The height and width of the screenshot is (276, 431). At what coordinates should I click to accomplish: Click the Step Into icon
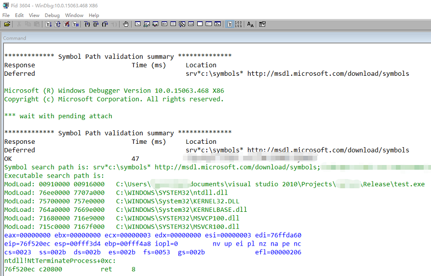click(x=87, y=24)
